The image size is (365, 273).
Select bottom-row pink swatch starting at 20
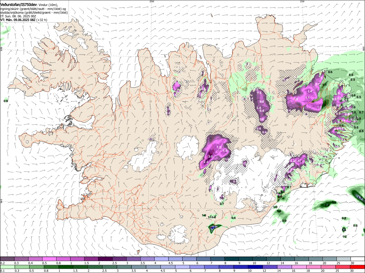pyautogui.click(x=328, y=267)
